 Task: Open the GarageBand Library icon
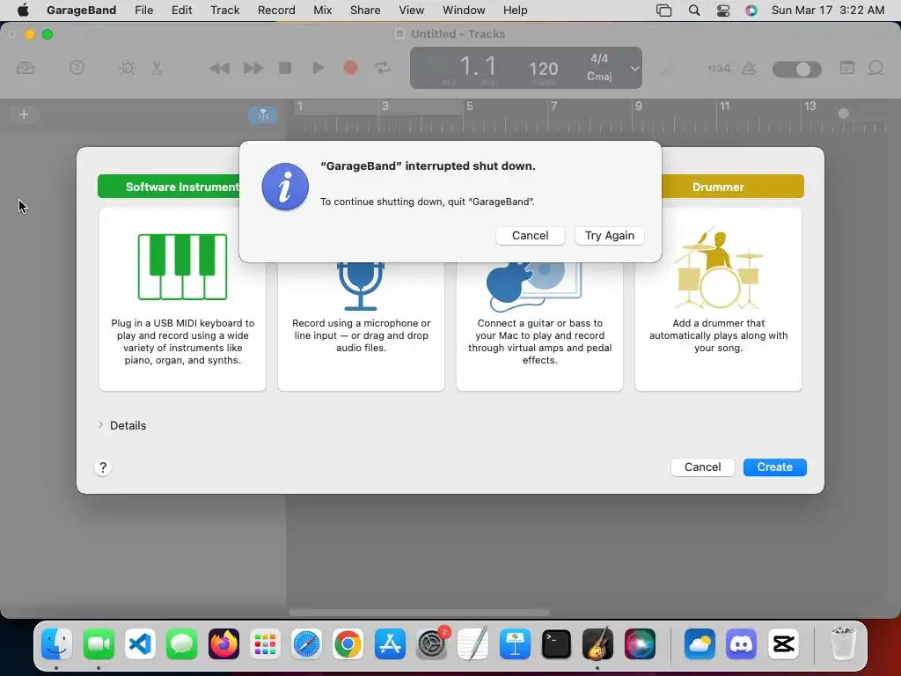(x=26, y=69)
